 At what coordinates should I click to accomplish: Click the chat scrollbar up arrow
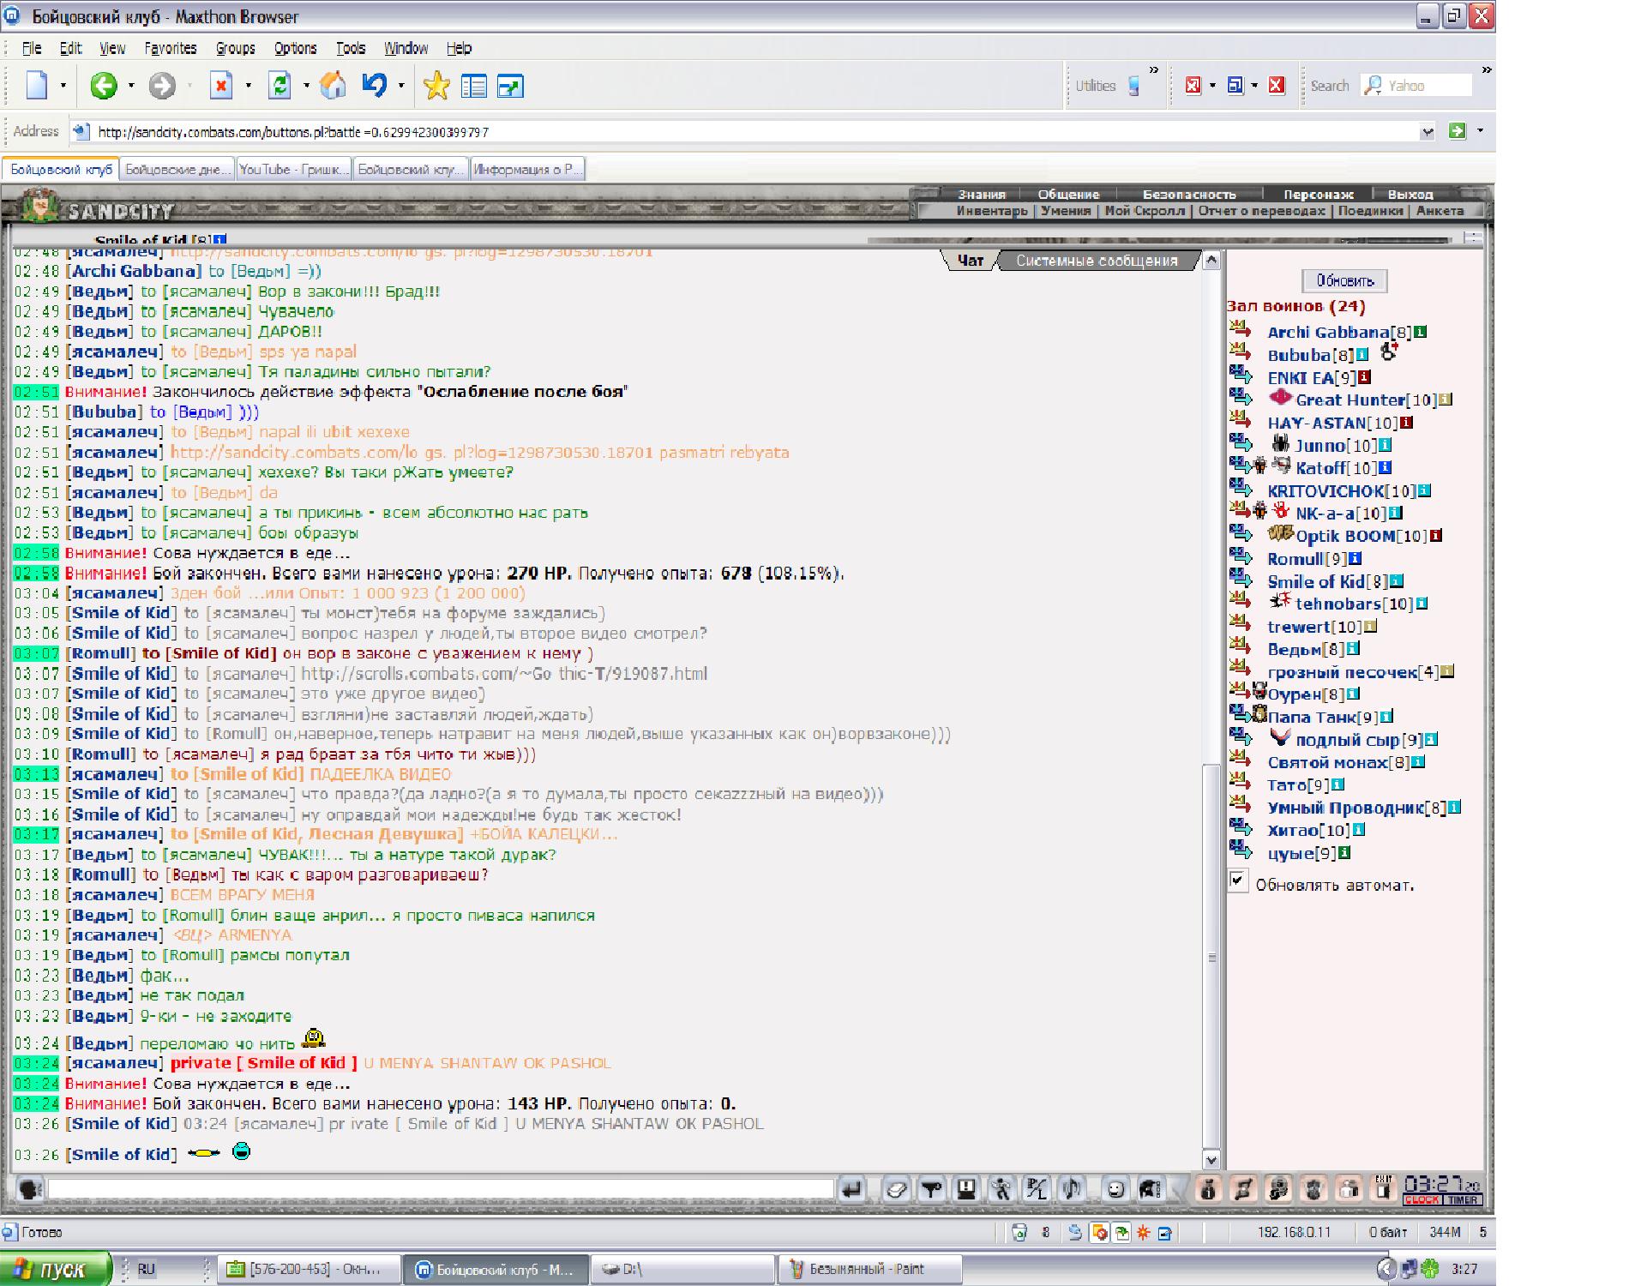coord(1211,261)
